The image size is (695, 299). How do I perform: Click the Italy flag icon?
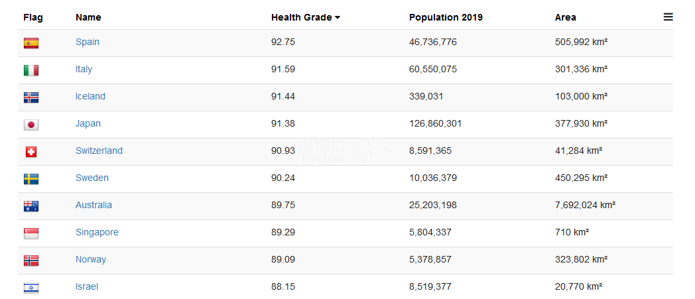(x=31, y=70)
